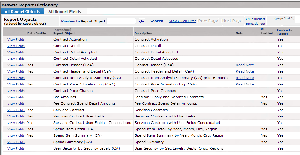Sort by Description column header
The height and width of the screenshot is (155, 300).
pos(143,34)
